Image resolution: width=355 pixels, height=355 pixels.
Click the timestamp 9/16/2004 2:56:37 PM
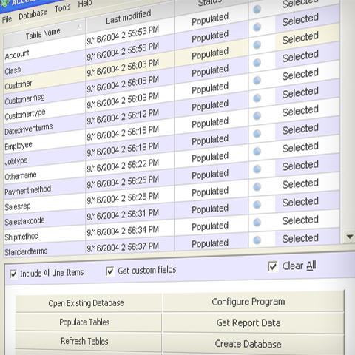(x=123, y=247)
